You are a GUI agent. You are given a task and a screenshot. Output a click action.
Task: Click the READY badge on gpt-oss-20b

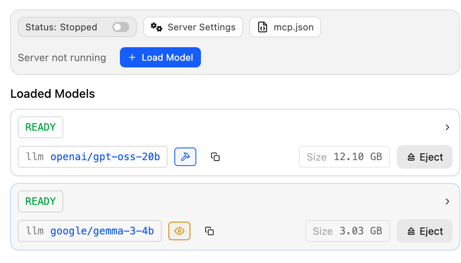(x=41, y=127)
